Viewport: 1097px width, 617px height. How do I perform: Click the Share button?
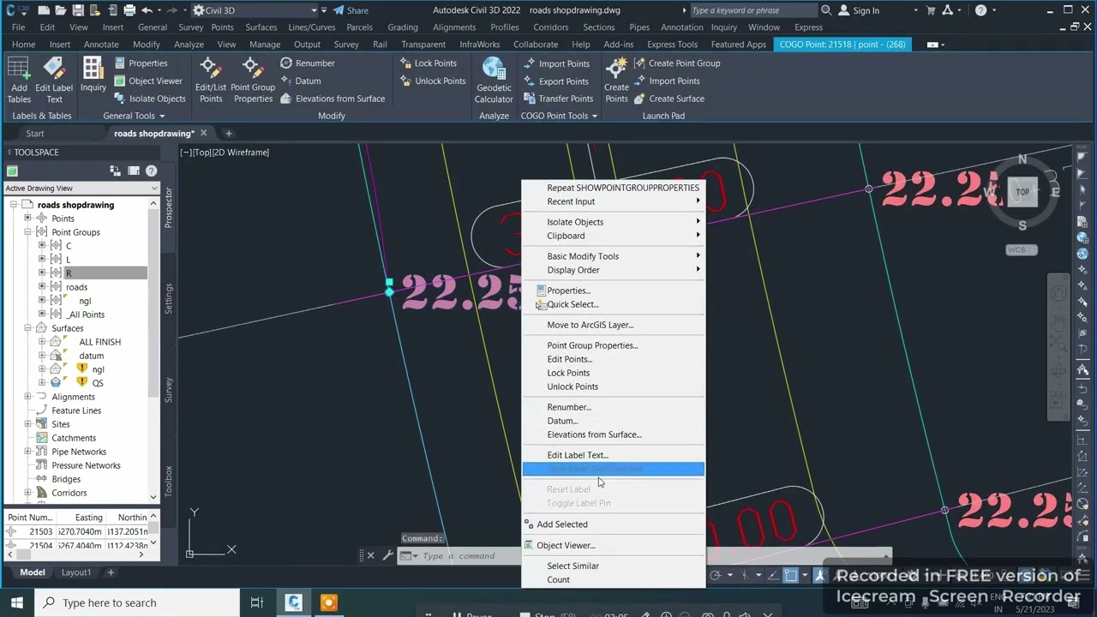coord(351,10)
